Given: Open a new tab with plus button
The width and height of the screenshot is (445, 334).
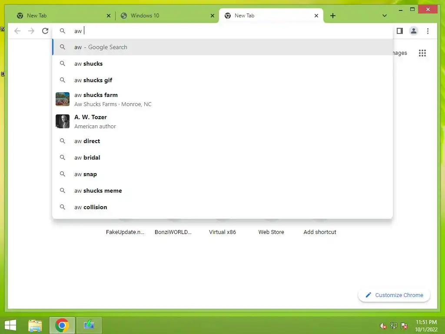Looking at the screenshot, I should [333, 16].
